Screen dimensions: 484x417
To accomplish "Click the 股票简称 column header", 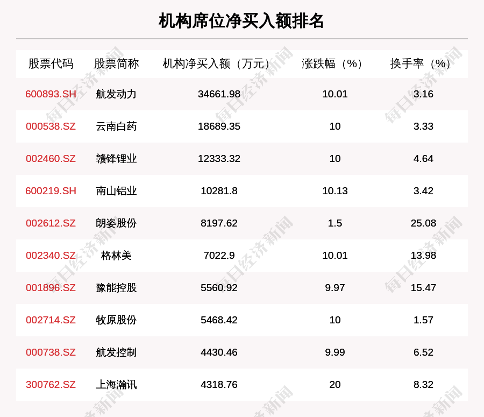I will point(116,63).
